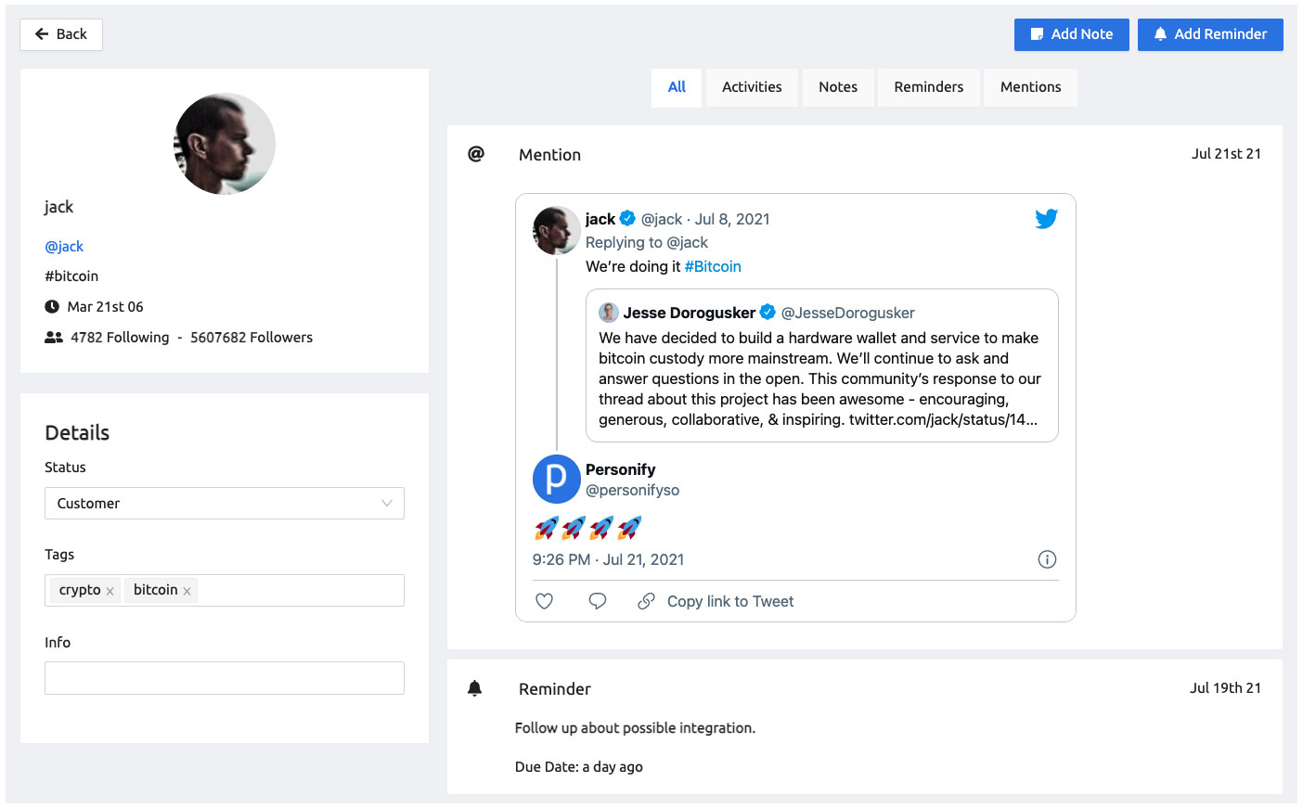Click Replying to @jack text
This screenshot has height=807, width=1303.
[x=646, y=242]
